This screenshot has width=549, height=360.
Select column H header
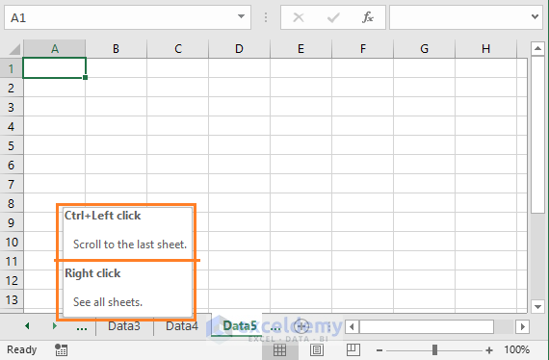(486, 49)
